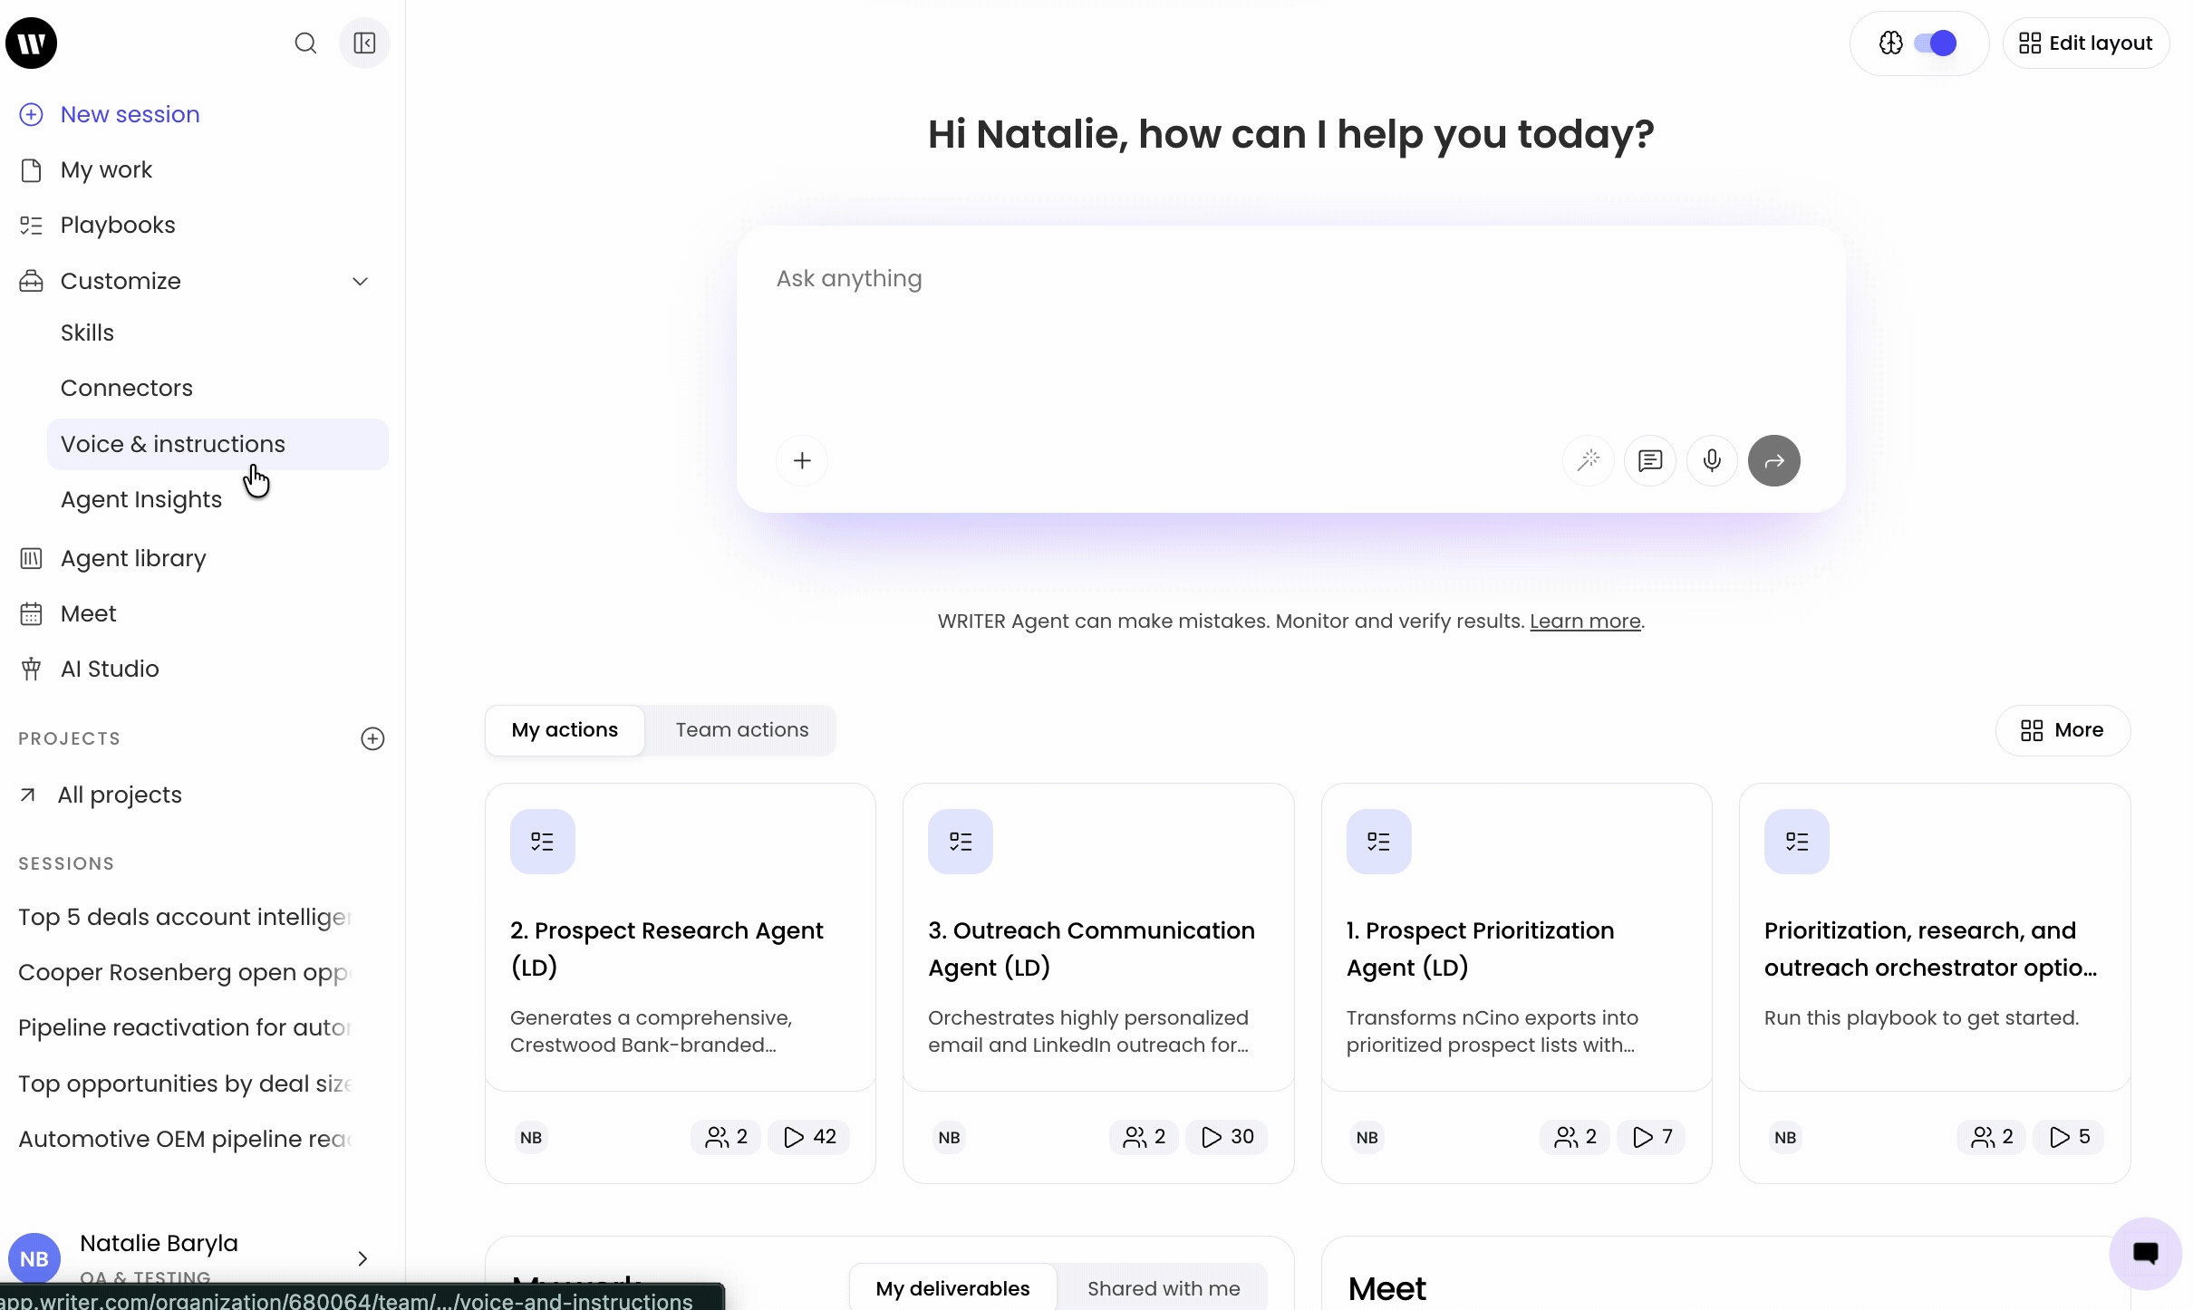The height and width of the screenshot is (1310, 2193).
Task: Start voice input with microphone icon
Action: pyautogui.click(x=1711, y=460)
